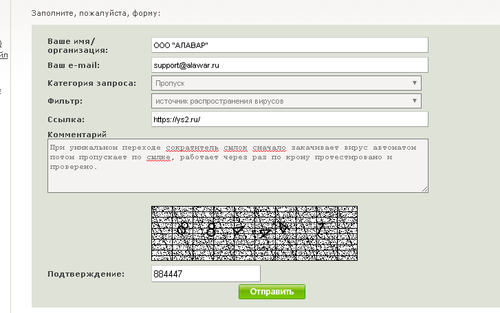The width and height of the screenshot is (500, 313).
Task: Click the "Ваш e-mail:" label
Action: 74,65
